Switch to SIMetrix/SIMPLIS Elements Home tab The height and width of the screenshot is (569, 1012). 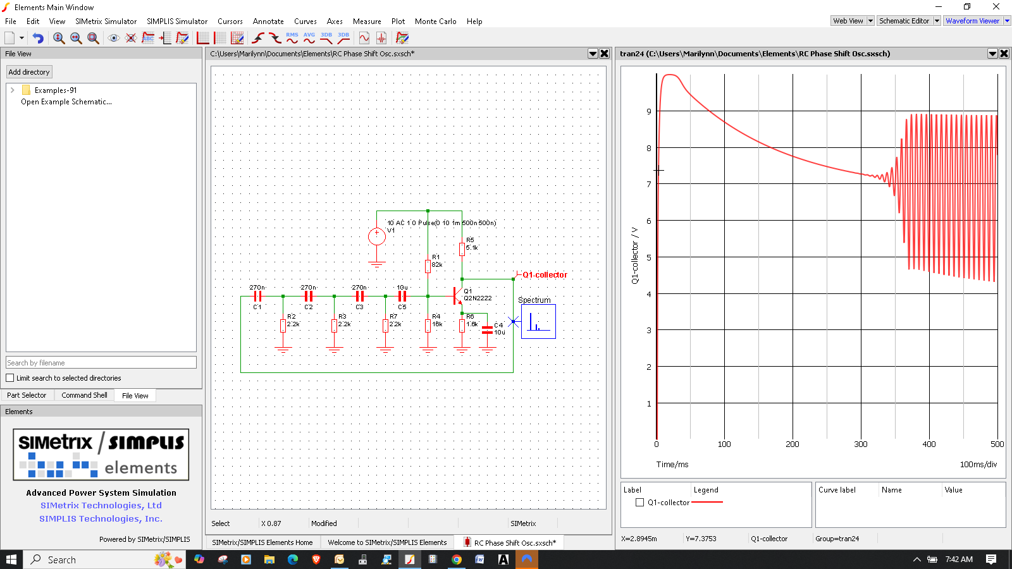point(262,542)
